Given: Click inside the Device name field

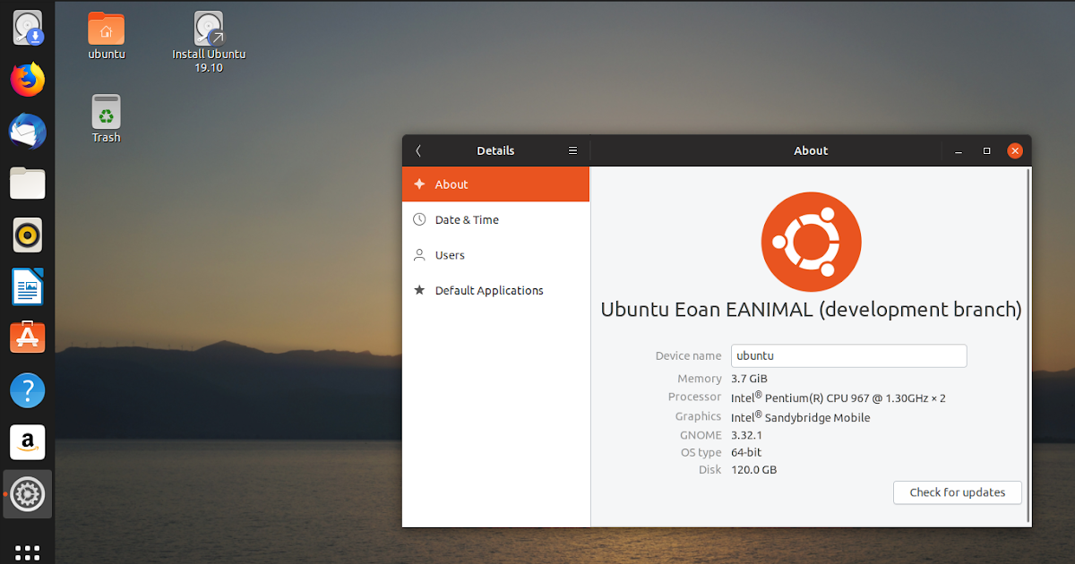Looking at the screenshot, I should (848, 355).
